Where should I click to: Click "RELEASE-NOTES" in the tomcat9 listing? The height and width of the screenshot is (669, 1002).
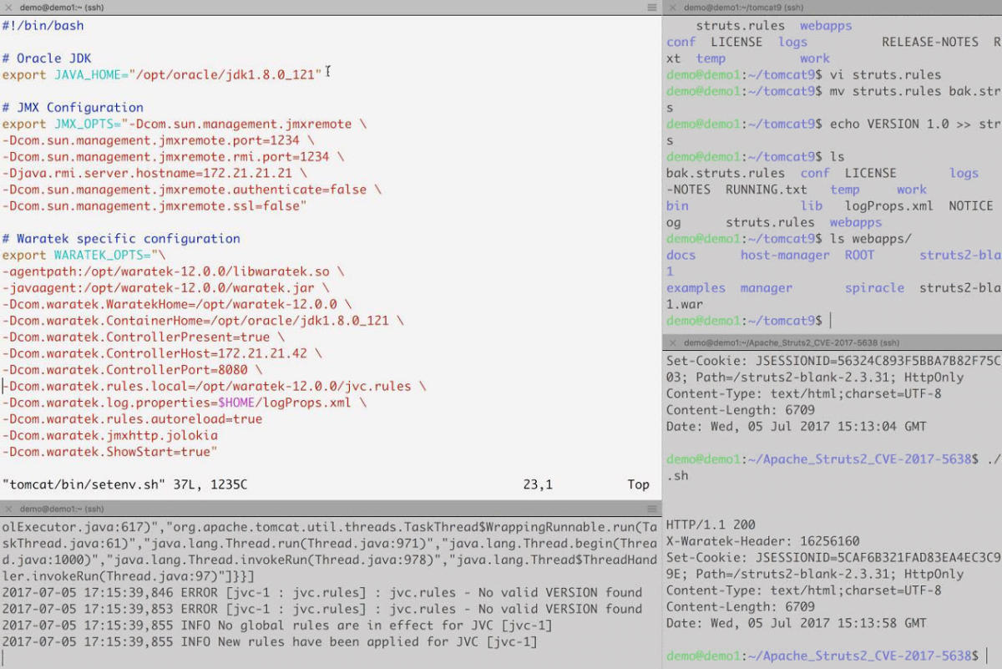tap(930, 42)
